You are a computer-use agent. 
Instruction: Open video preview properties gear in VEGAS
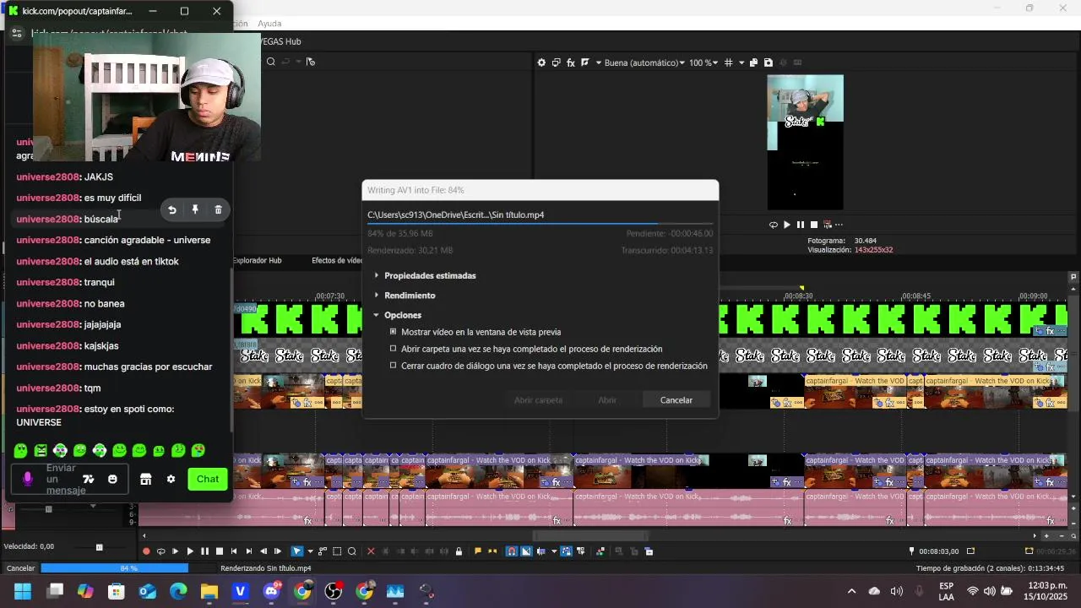(541, 62)
